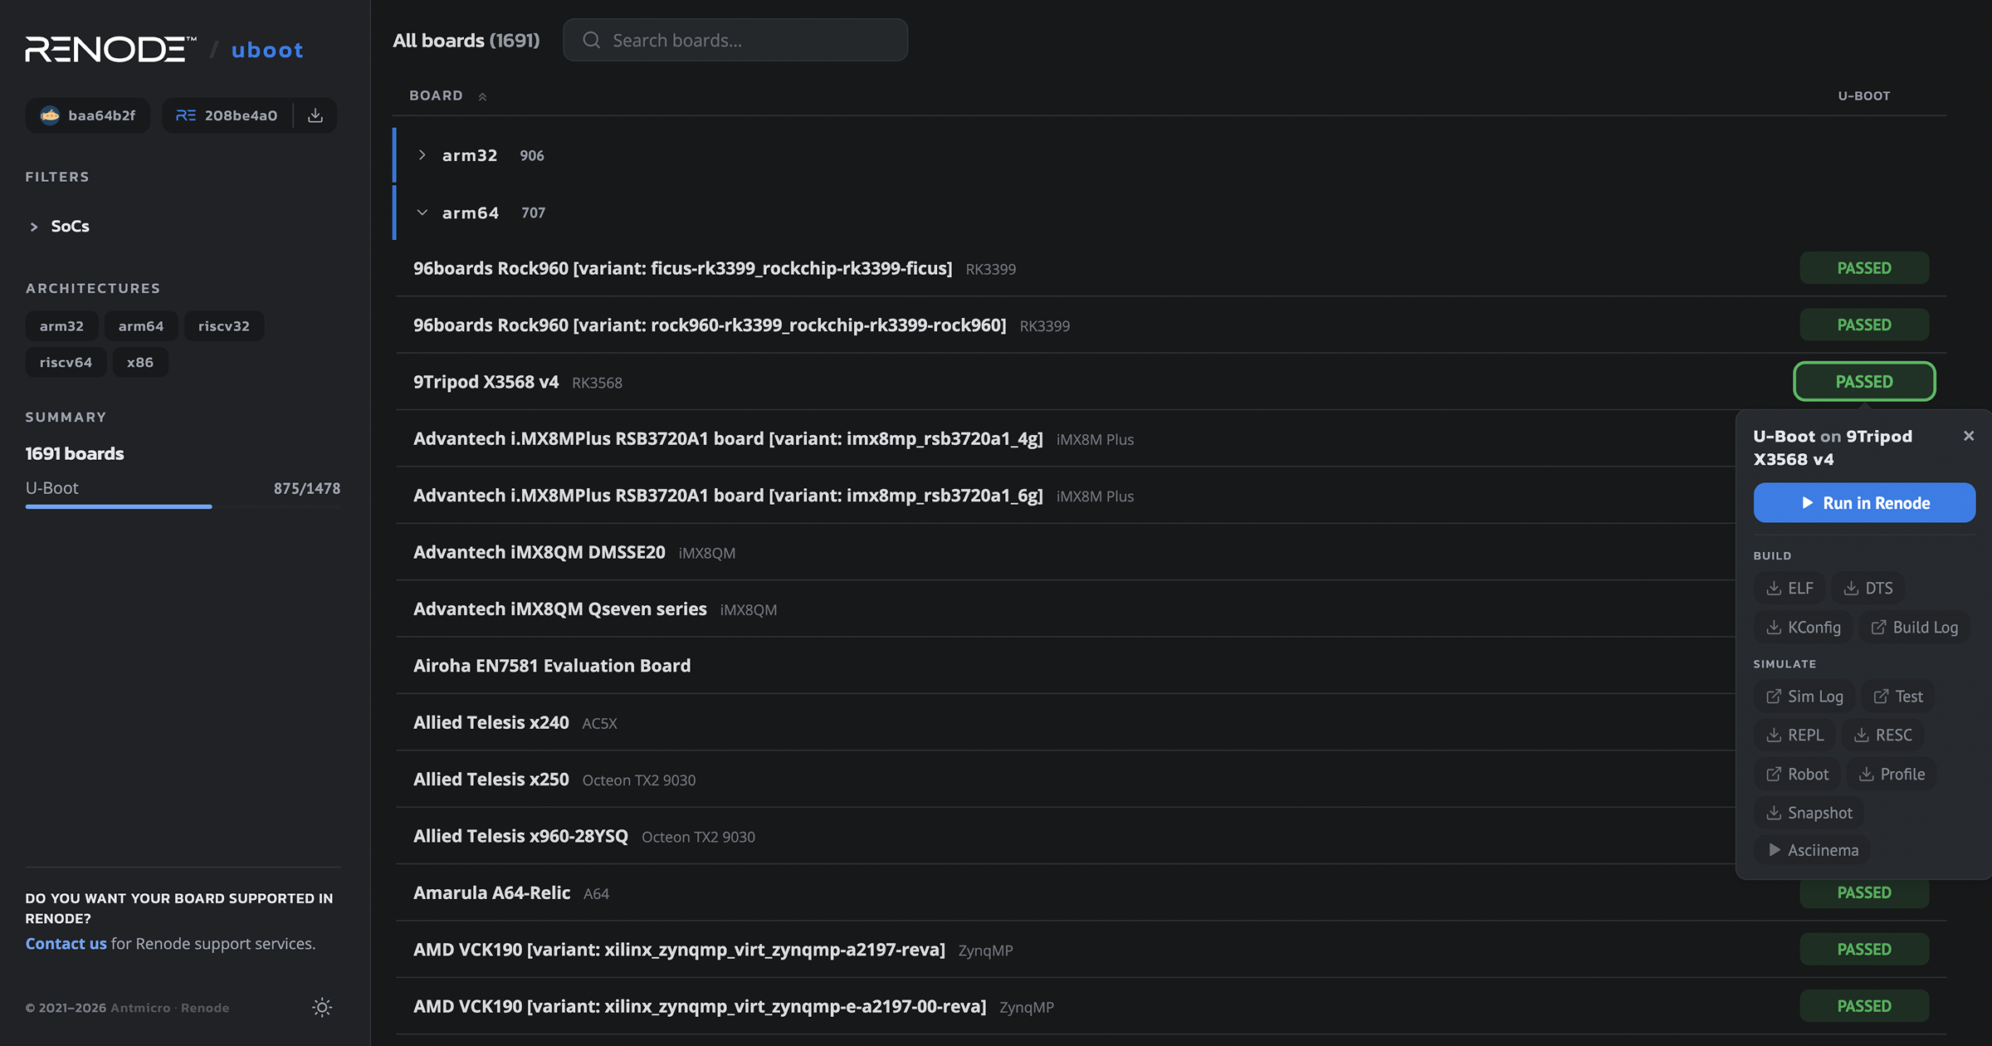This screenshot has width=1992, height=1046.
Task: Open PASSED status for zynqmp-e-a2197-00-reva
Action: [x=1864, y=1005]
